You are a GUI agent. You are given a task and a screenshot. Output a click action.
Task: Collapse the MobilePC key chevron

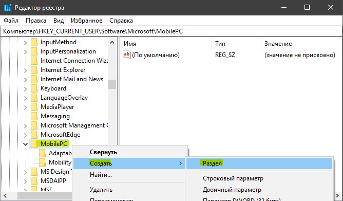point(25,144)
